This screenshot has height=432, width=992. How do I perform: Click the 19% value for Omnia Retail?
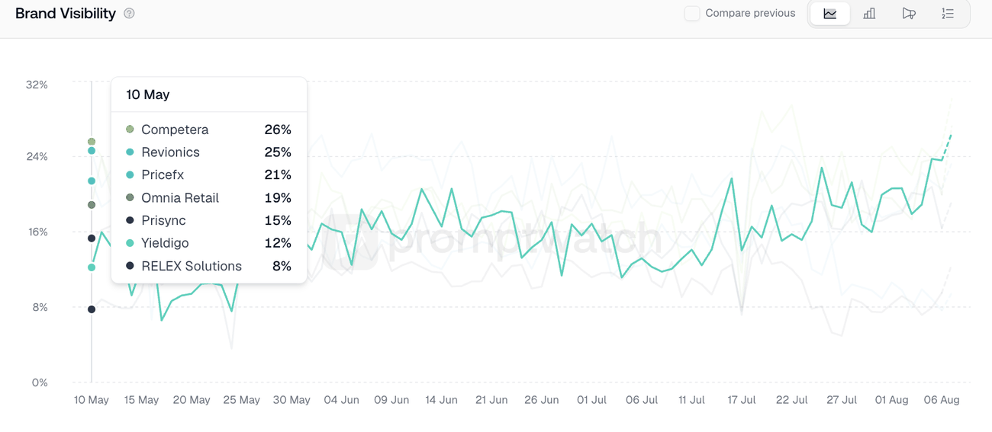[278, 197]
